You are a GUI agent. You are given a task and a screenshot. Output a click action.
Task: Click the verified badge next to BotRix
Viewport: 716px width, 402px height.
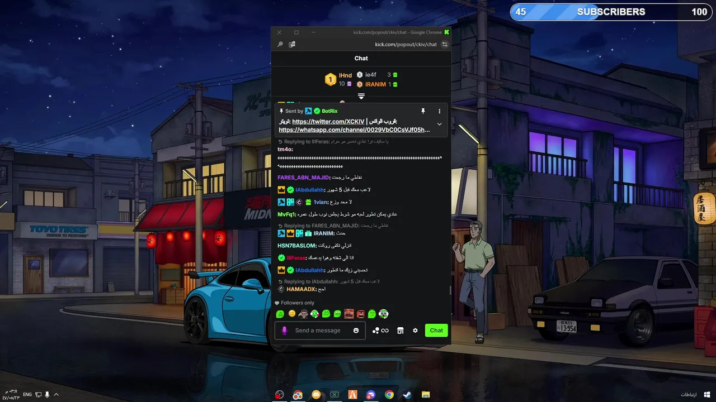[x=317, y=111]
